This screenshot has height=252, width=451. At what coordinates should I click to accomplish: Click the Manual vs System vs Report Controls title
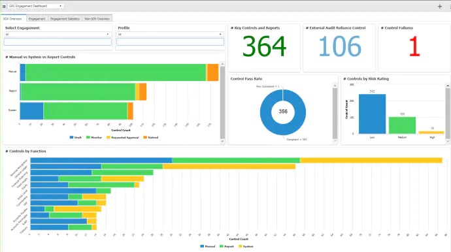pos(41,57)
